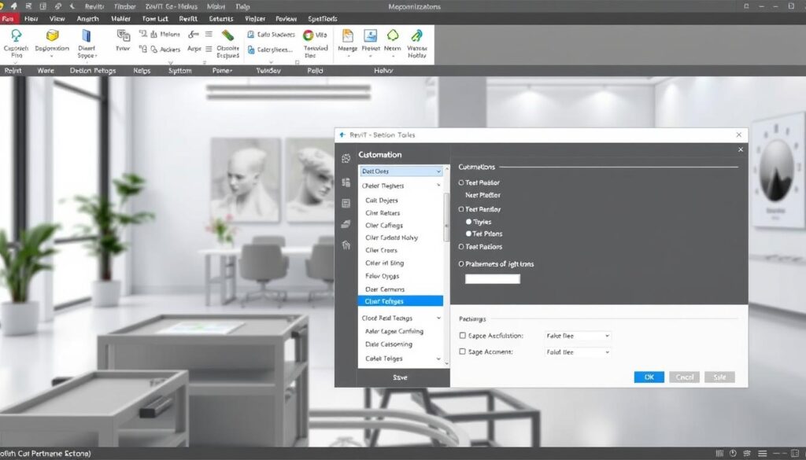
Task: Click the Safe button beside Cancel
Action: click(x=719, y=377)
